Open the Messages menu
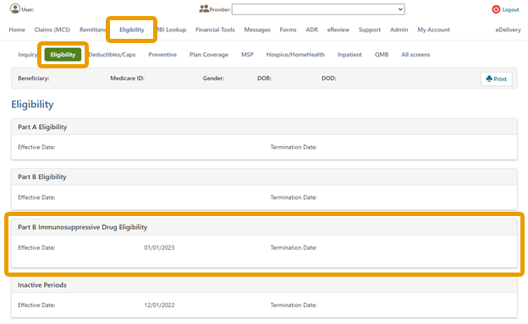Image resolution: width=528 pixels, height=324 pixels. (x=257, y=30)
